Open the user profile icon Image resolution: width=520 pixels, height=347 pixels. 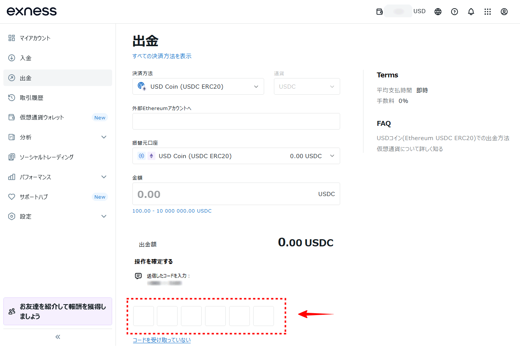(x=504, y=12)
